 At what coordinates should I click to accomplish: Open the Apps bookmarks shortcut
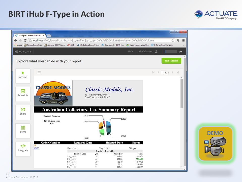(x=18, y=45)
